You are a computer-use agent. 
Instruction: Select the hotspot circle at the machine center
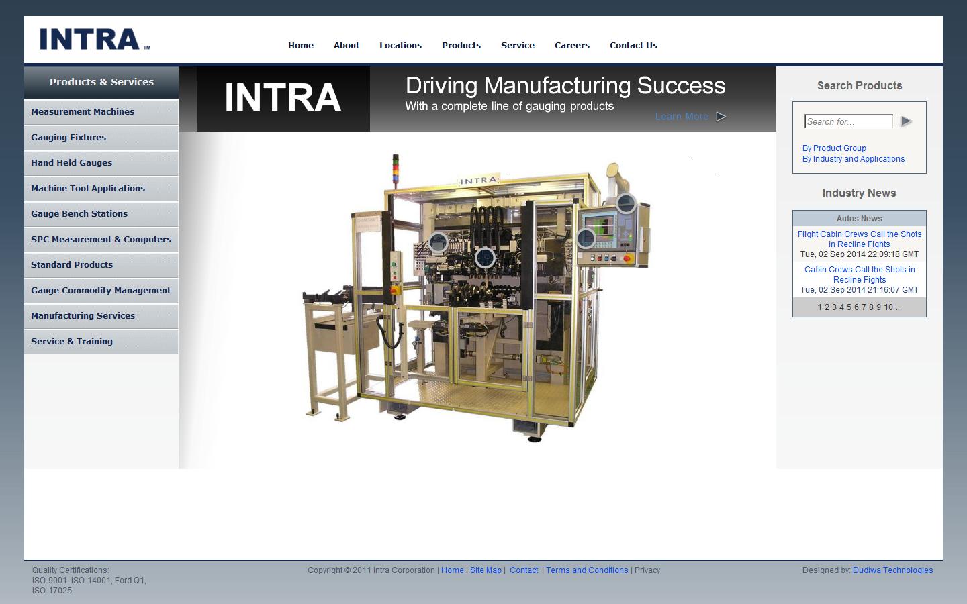pos(486,258)
